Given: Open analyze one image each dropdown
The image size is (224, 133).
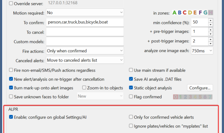Looking at the screenshot, I should pos(202,51).
